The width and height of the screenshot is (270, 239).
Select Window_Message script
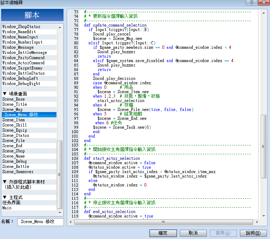click(29, 47)
